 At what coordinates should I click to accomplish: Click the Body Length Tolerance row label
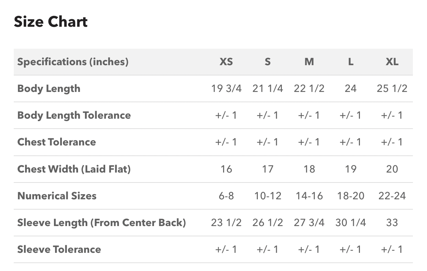[x=74, y=115]
